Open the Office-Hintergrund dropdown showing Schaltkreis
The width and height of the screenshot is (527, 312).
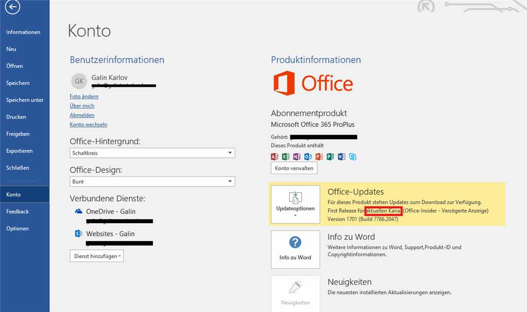point(152,153)
